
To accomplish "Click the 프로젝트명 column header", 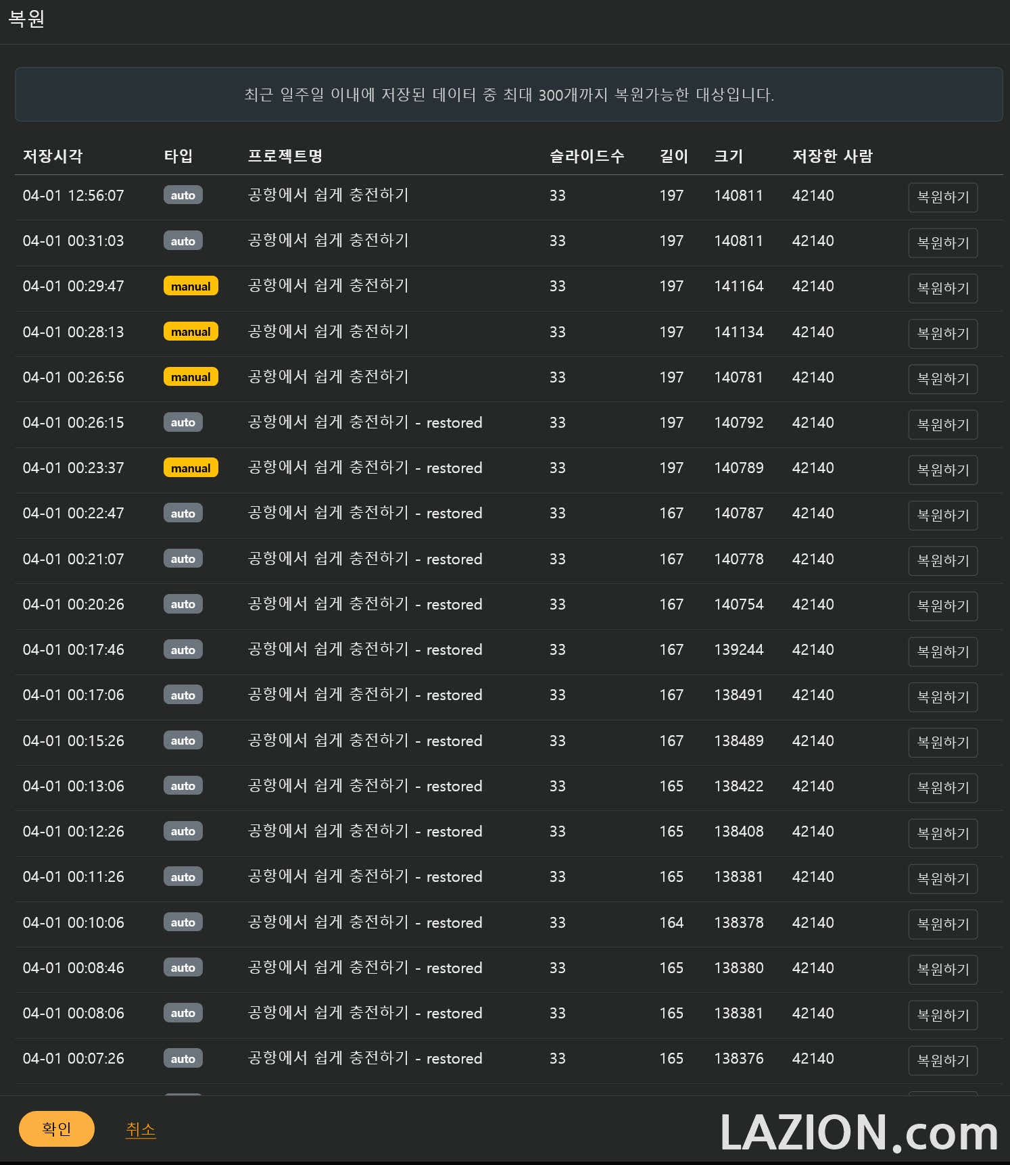I will tap(285, 156).
